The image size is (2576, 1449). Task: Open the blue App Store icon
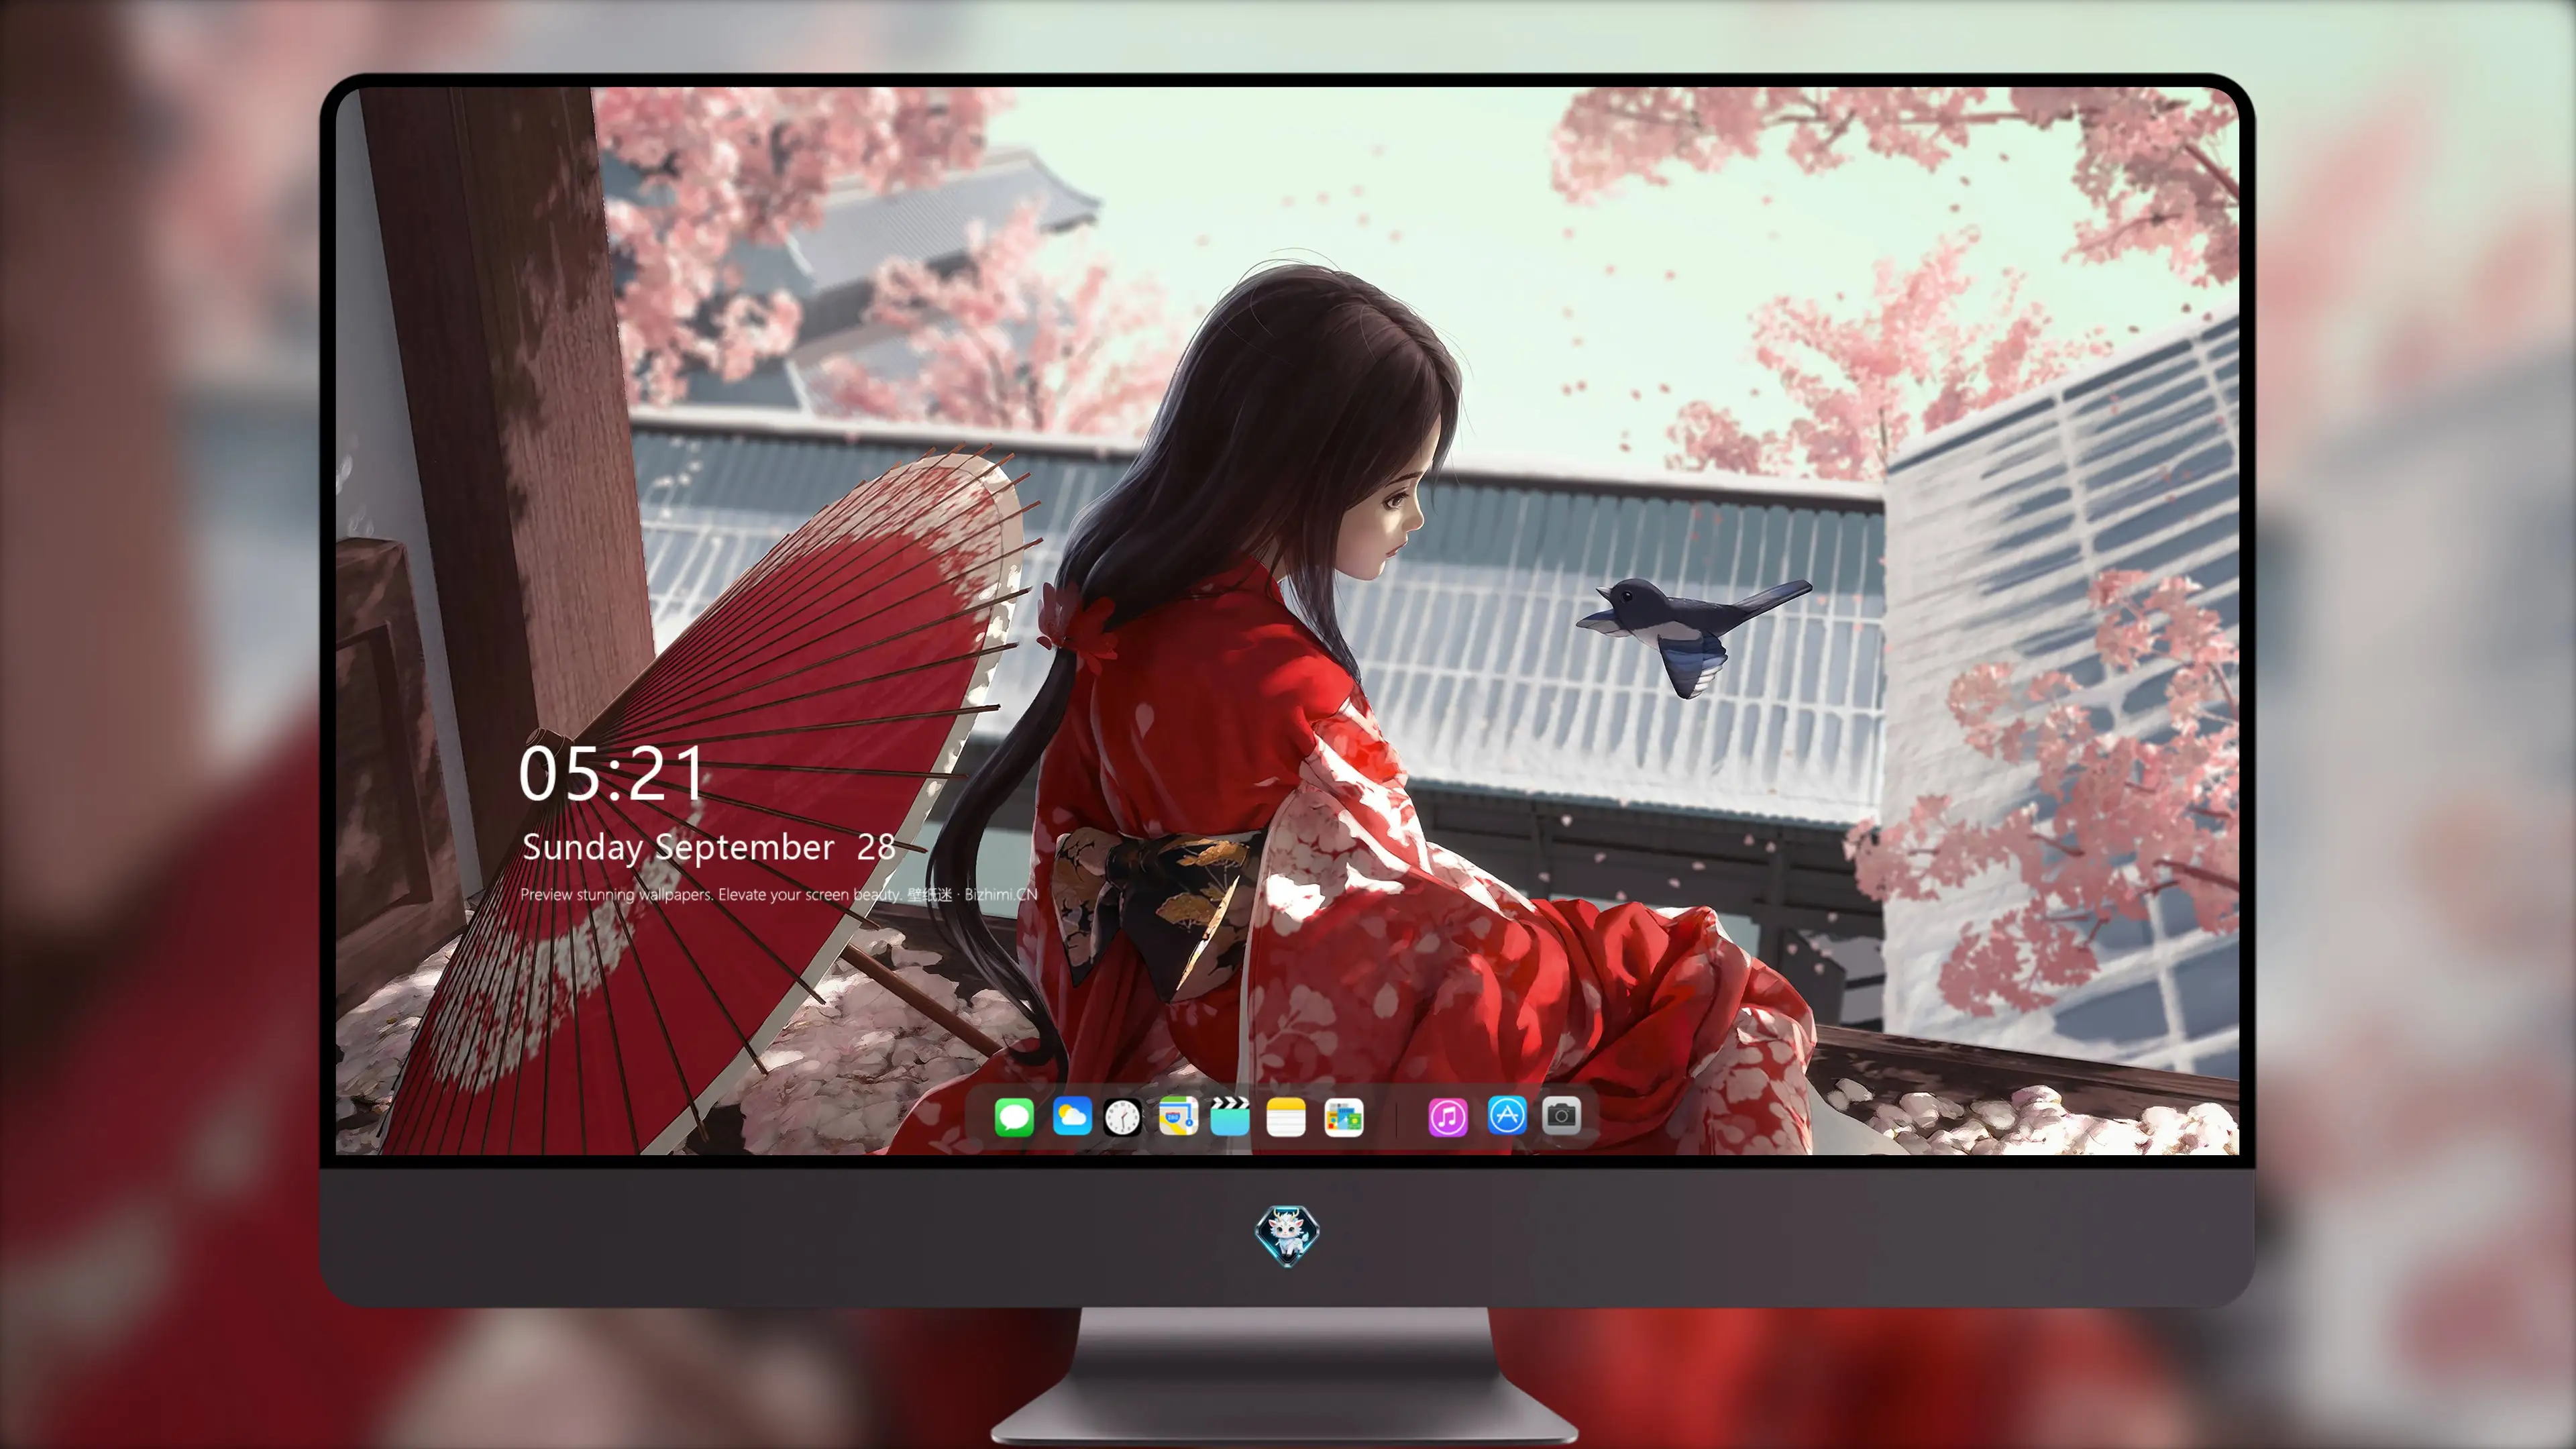pyautogui.click(x=1507, y=1115)
